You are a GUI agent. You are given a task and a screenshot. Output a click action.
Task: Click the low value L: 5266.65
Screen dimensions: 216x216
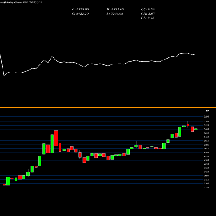115,14
